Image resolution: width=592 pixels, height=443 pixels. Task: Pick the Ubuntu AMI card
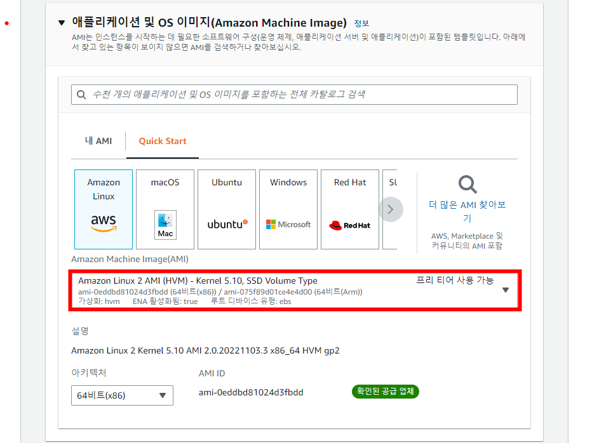pyautogui.click(x=227, y=209)
